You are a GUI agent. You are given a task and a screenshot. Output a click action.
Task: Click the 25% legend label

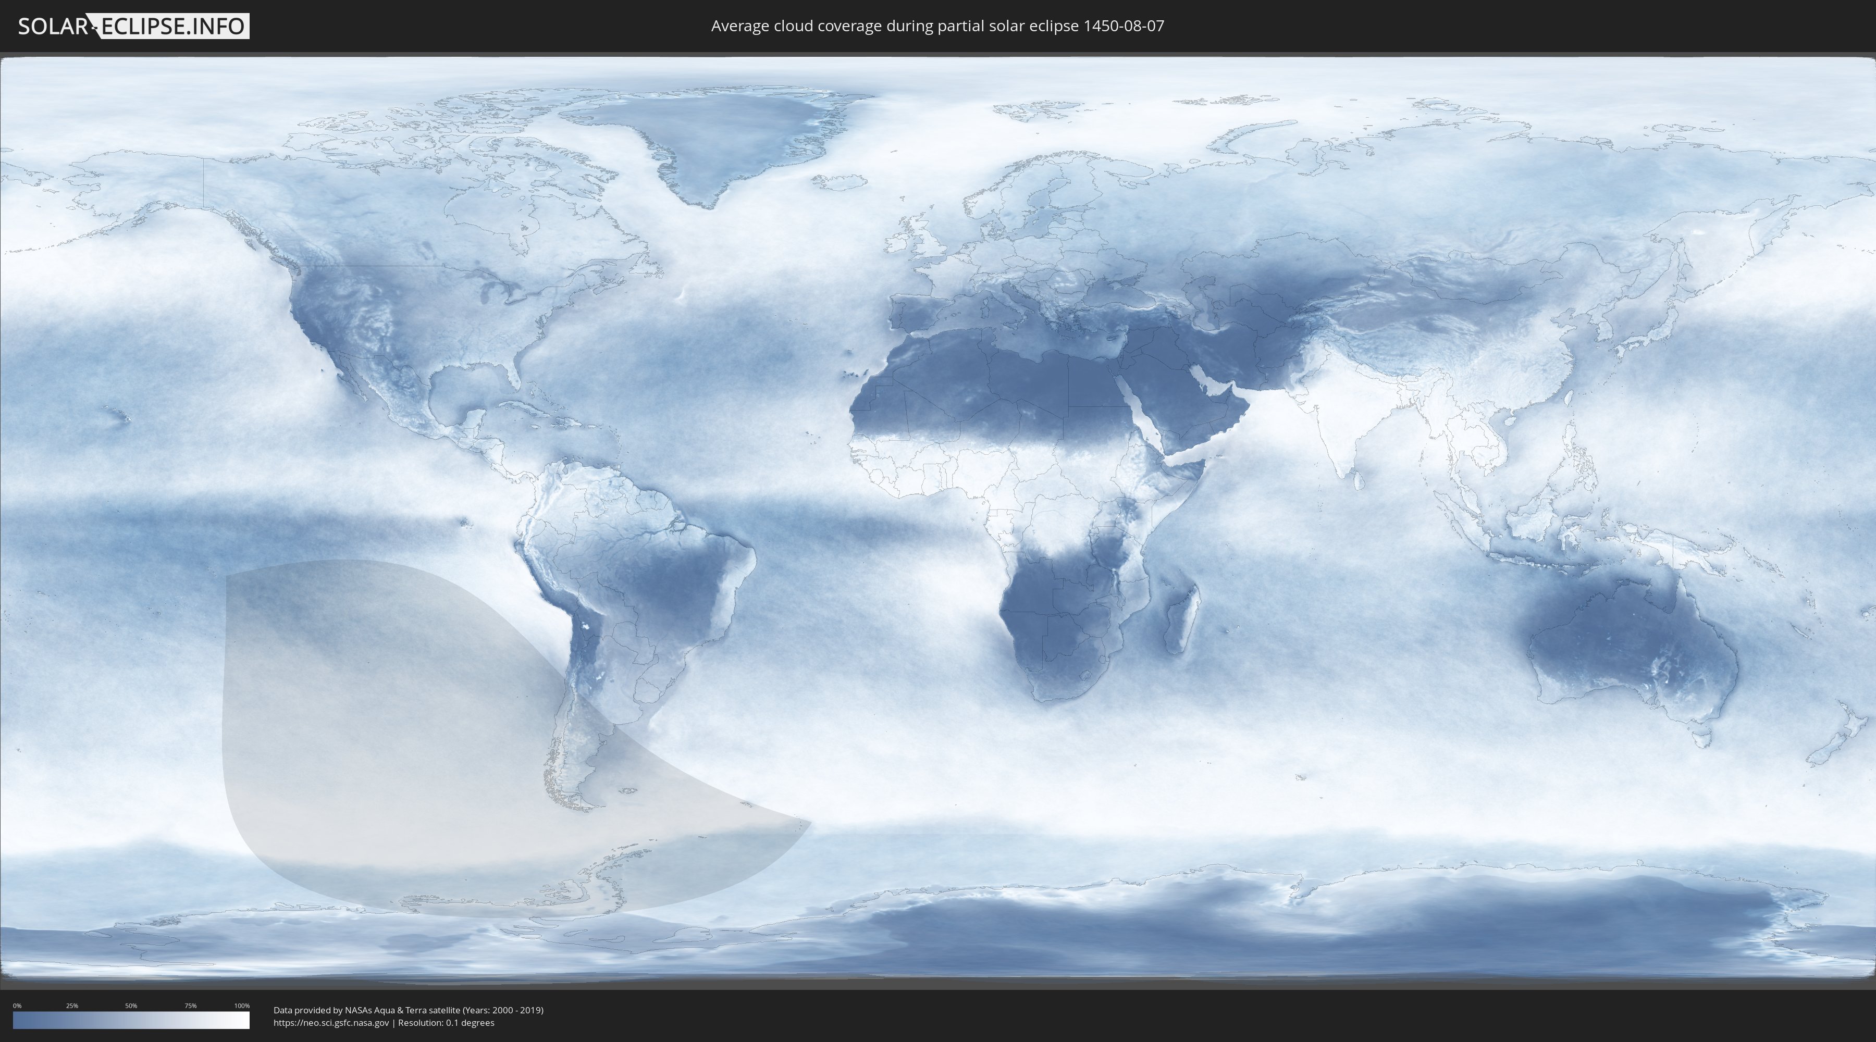(x=72, y=1006)
